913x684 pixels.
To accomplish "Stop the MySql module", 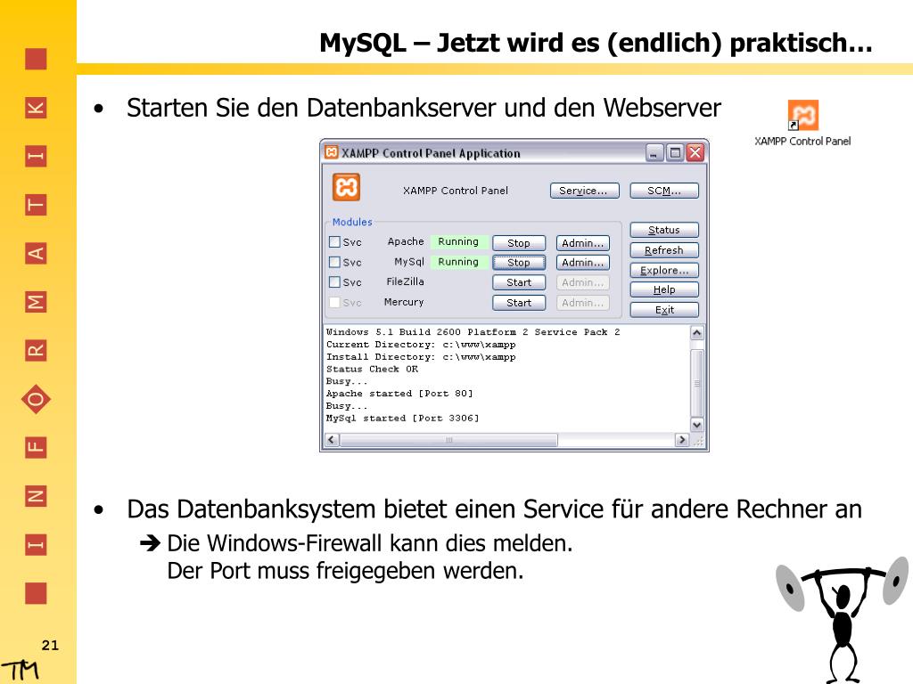I will (x=519, y=263).
